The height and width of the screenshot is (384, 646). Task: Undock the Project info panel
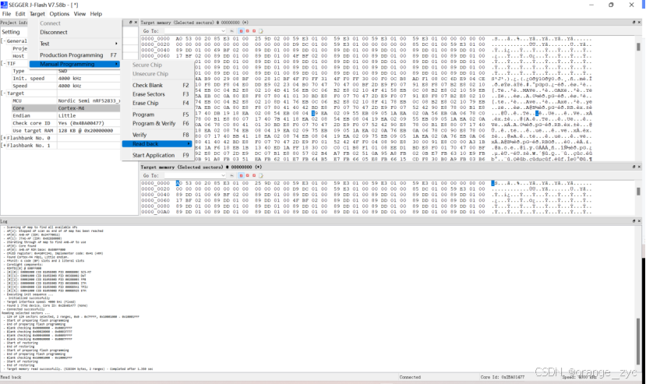[x=131, y=23]
